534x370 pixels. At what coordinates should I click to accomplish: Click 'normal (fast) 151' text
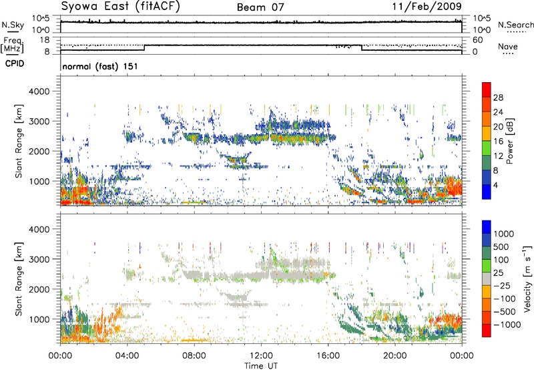tap(100, 66)
